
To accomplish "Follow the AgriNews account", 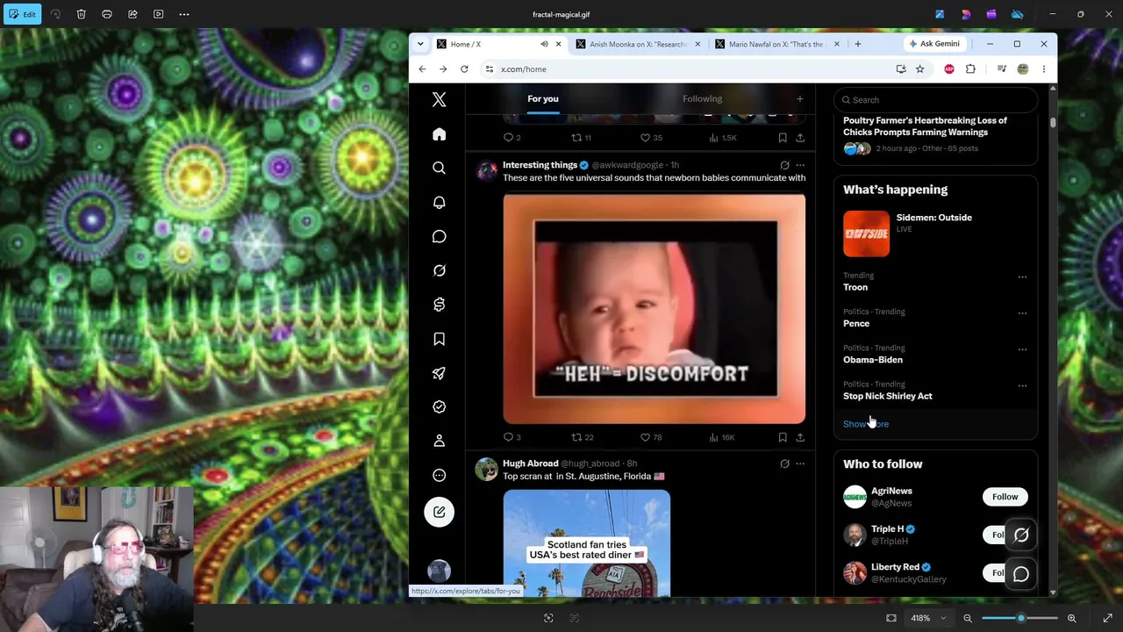I will pos(1005,497).
